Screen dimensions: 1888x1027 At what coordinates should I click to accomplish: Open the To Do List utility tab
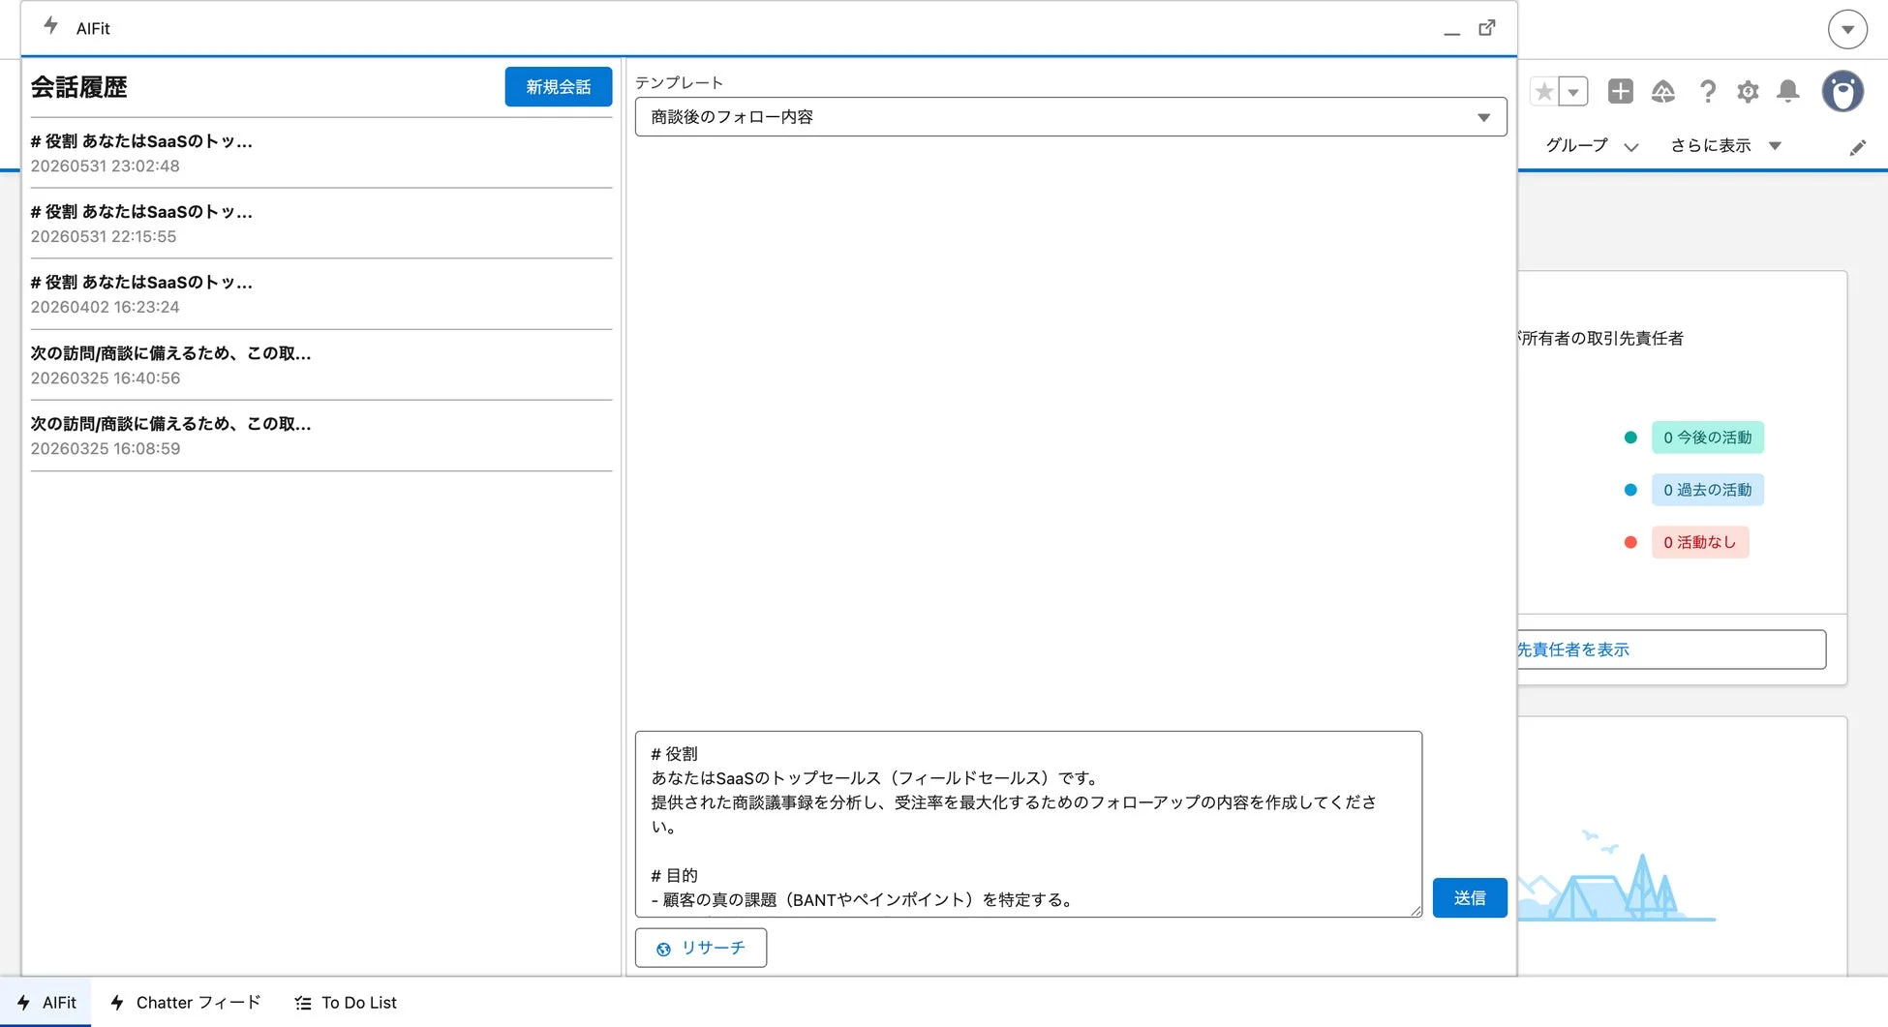click(346, 1003)
